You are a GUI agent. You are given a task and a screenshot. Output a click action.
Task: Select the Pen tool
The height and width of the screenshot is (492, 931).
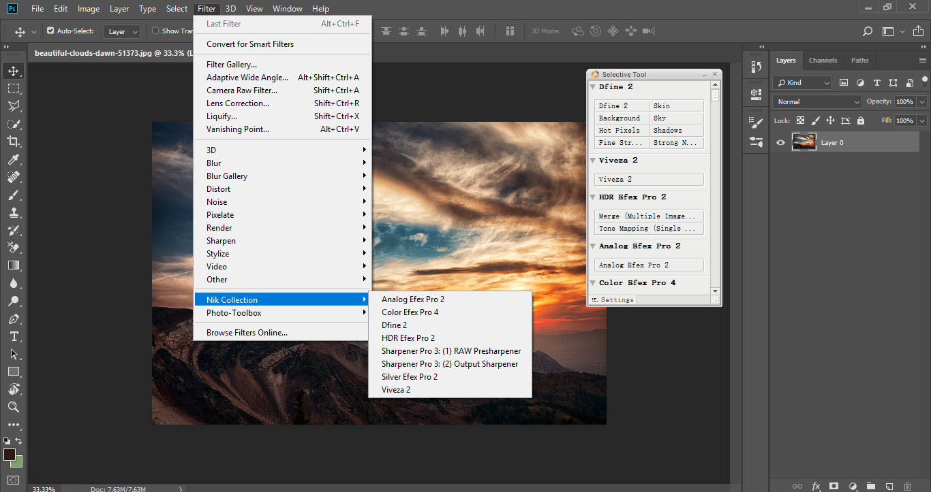(14, 318)
